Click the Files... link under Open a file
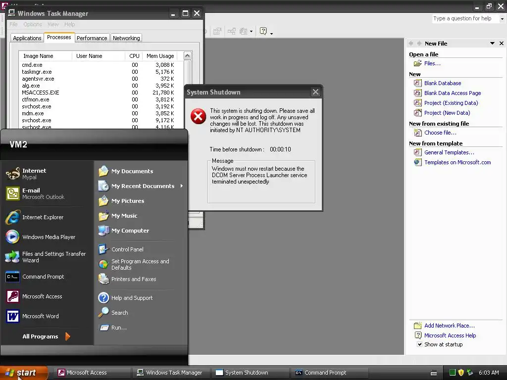Viewport: 507px width, 380px height. pyautogui.click(x=432, y=63)
